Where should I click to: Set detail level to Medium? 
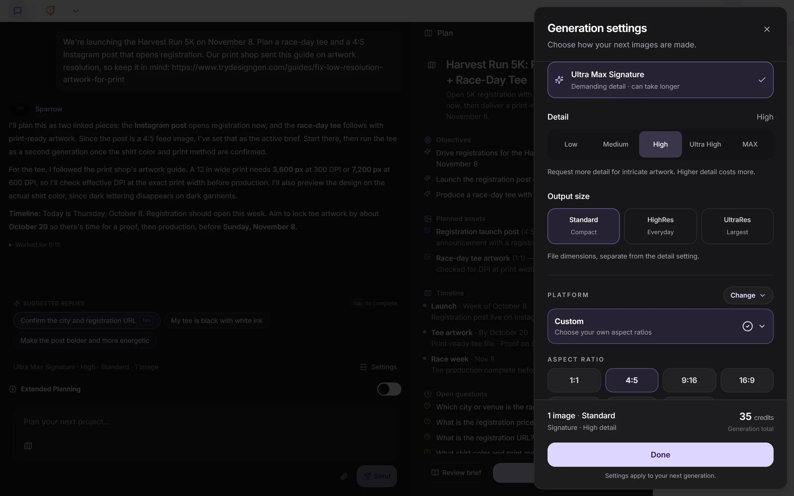tap(615, 144)
